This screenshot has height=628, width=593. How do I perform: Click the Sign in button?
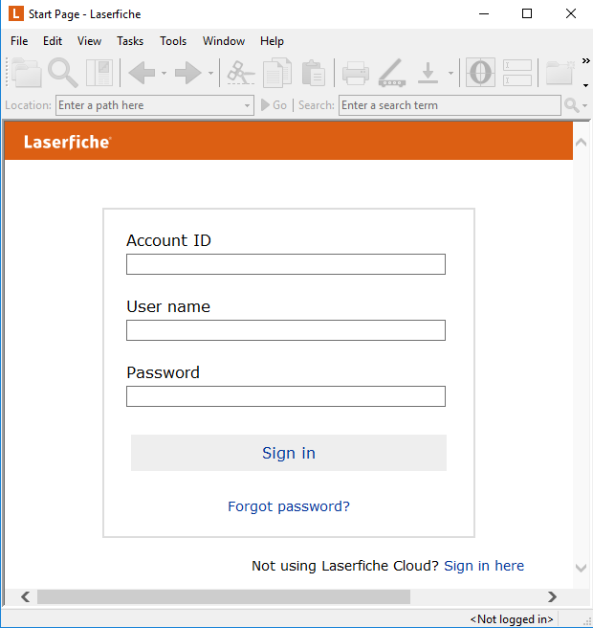click(289, 453)
